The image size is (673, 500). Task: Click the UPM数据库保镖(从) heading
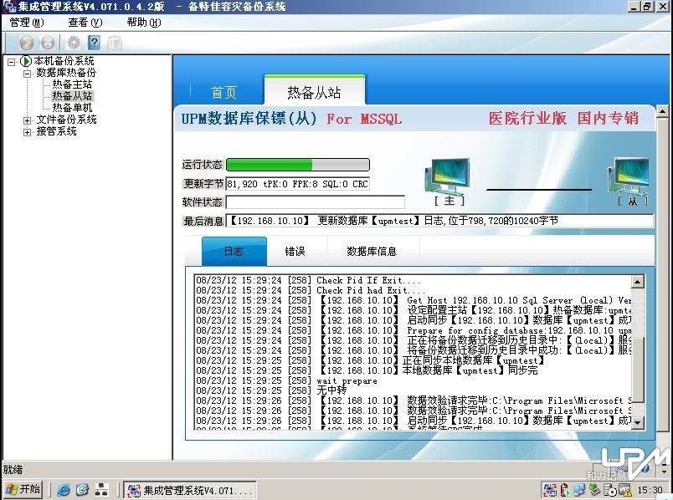pyautogui.click(x=249, y=118)
